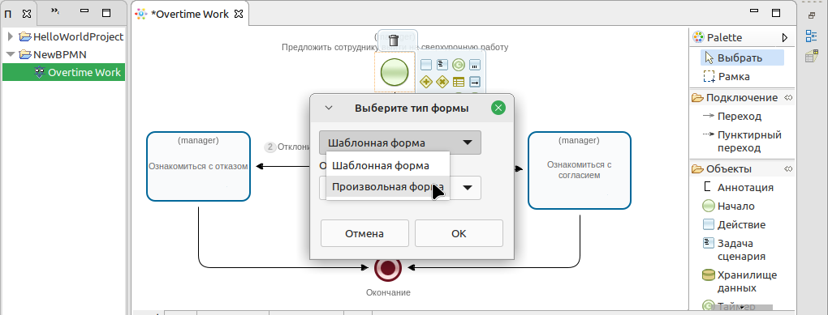Open the second combo box arrow in dialog
828x315 pixels.
tap(468, 188)
